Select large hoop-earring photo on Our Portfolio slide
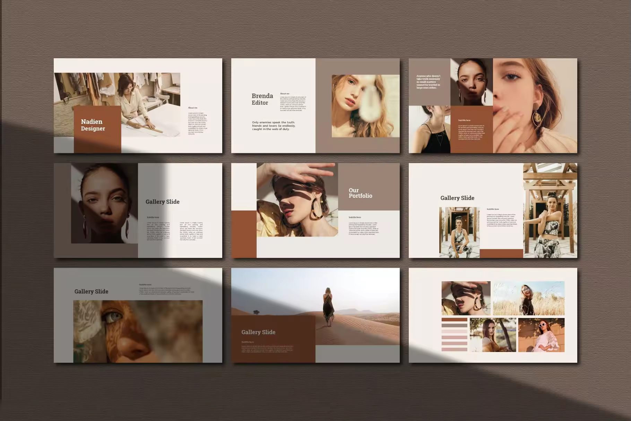The height and width of the screenshot is (421, 631). click(297, 200)
